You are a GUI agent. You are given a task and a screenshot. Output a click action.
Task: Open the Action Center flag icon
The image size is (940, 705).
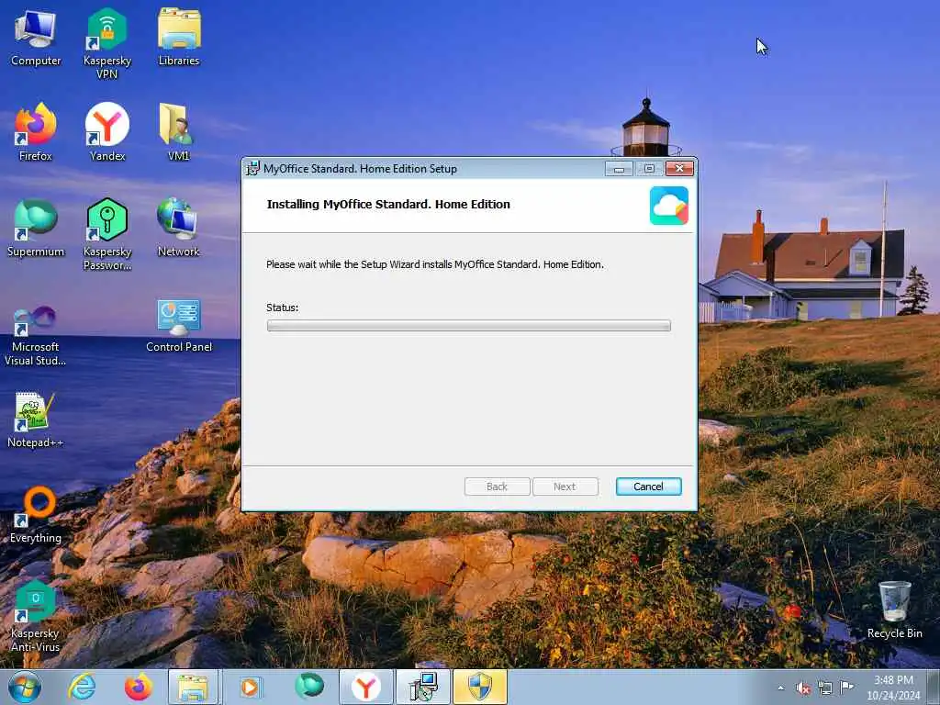tap(846, 688)
